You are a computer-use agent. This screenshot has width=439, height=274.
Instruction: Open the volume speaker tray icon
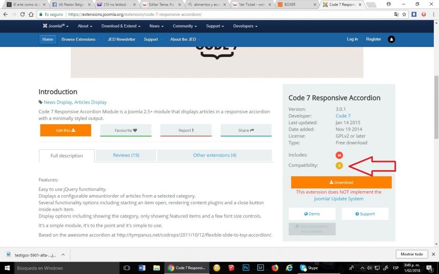(370, 268)
